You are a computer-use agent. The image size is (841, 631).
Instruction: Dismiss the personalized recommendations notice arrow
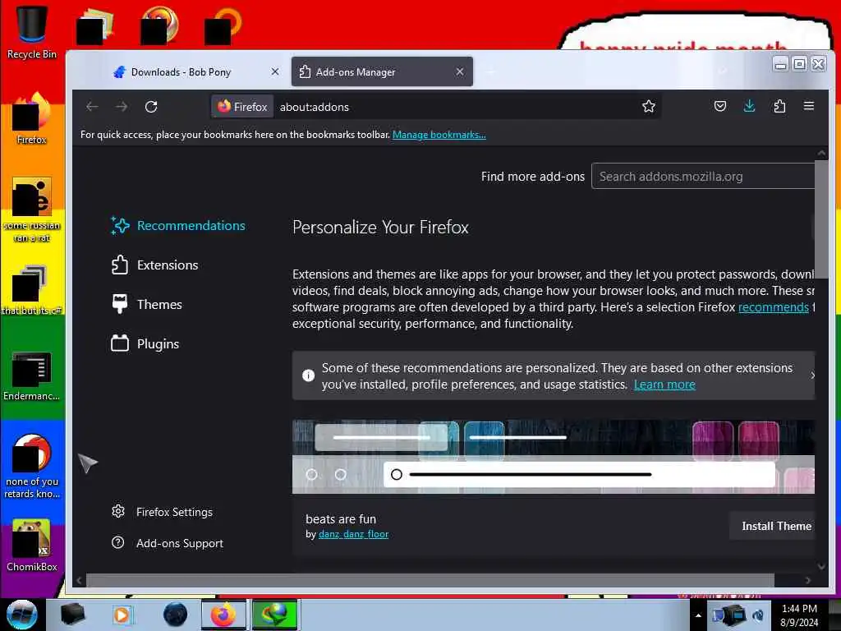(x=812, y=375)
